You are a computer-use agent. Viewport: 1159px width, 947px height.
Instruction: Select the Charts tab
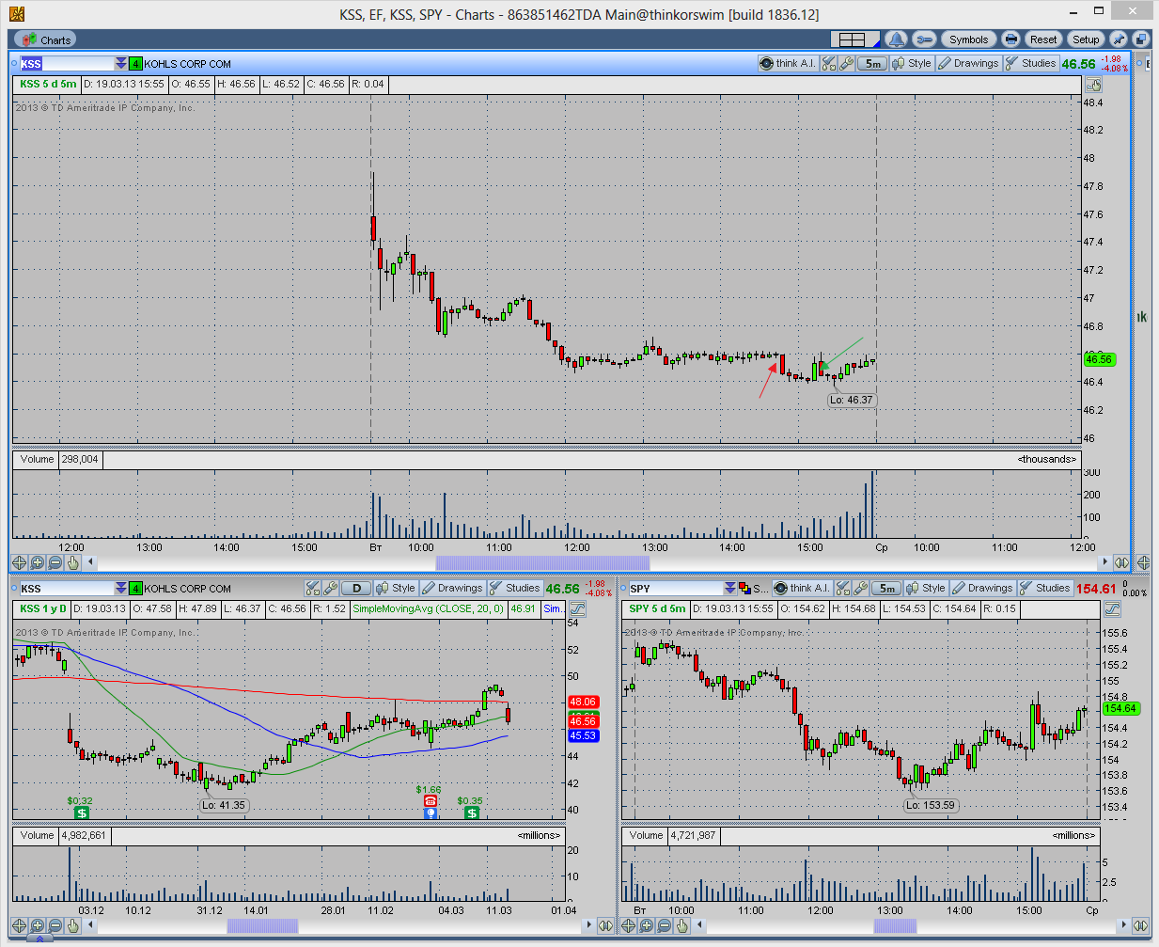pos(45,39)
